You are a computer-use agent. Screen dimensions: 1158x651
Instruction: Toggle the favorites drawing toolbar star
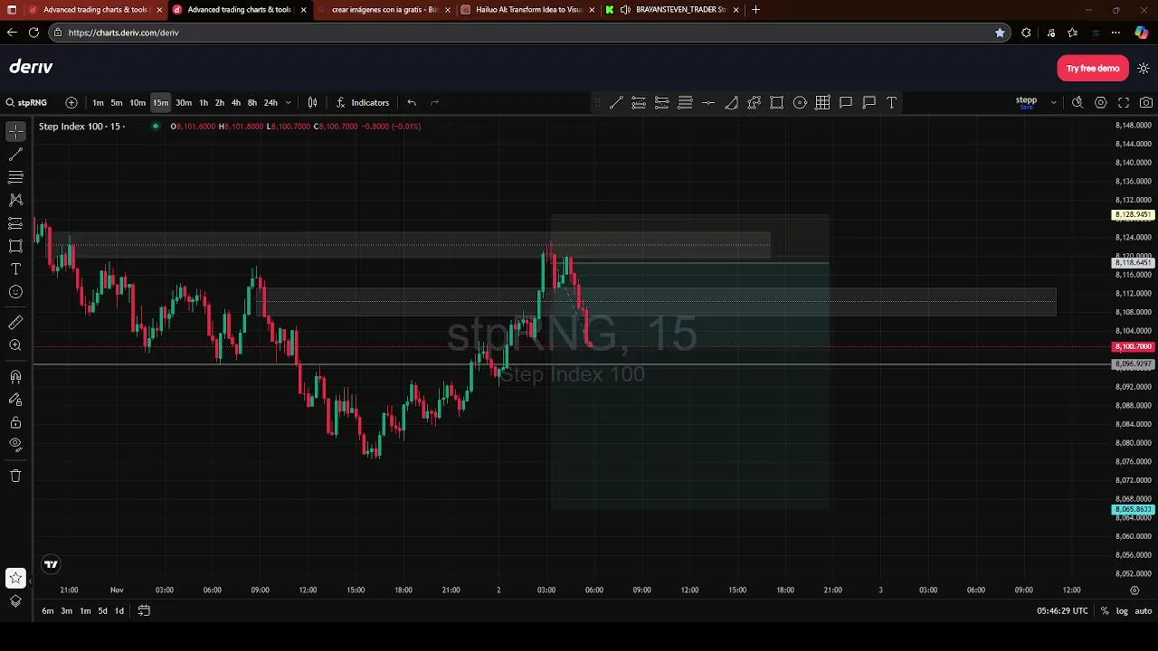15,578
